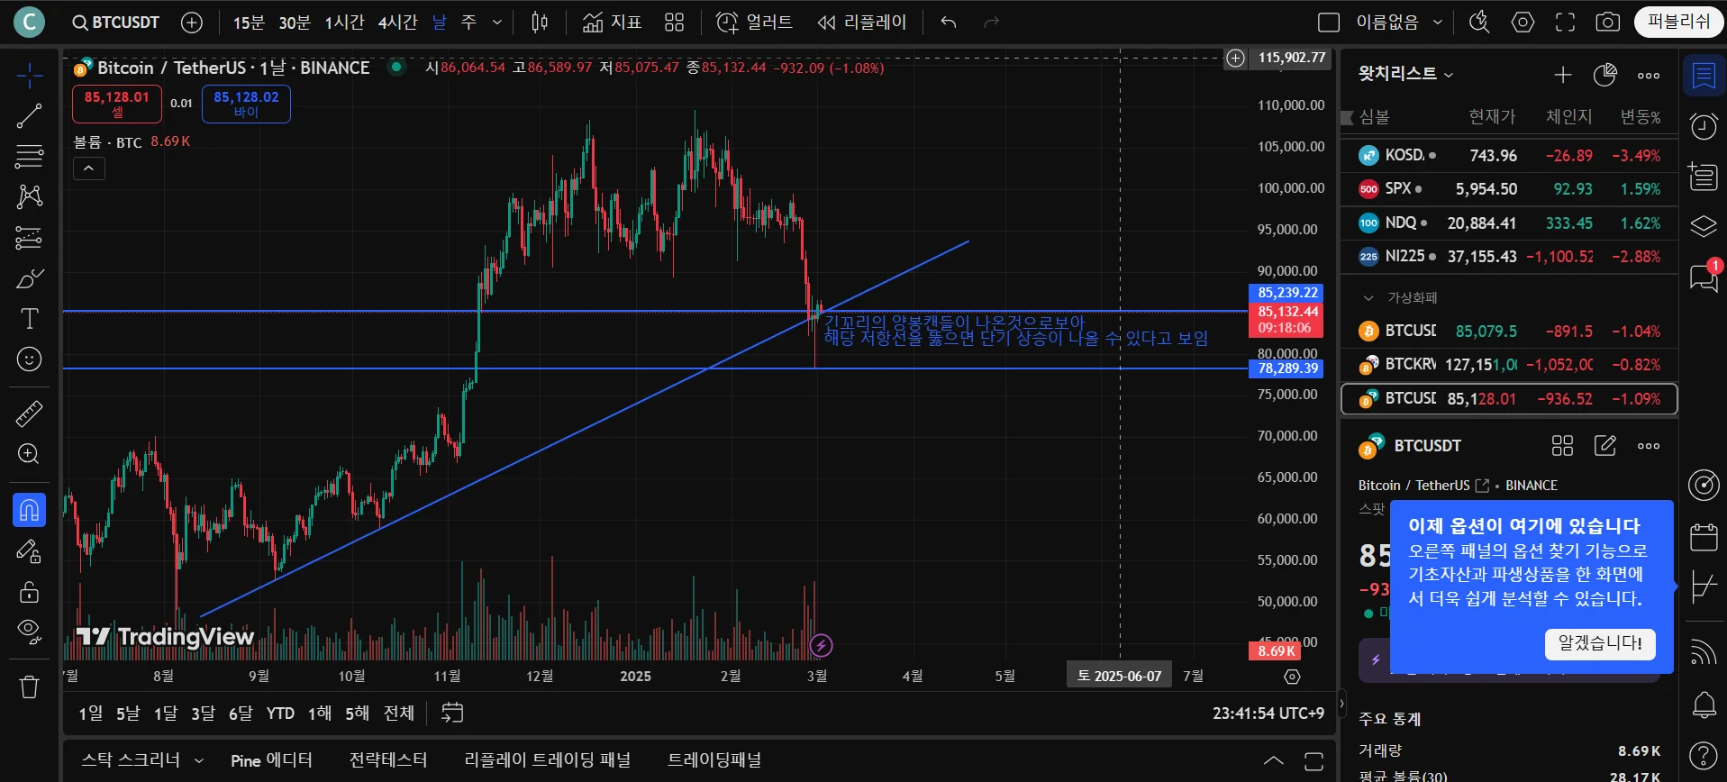
Task: Activate the ruler measure tool
Action: pyautogui.click(x=30, y=414)
